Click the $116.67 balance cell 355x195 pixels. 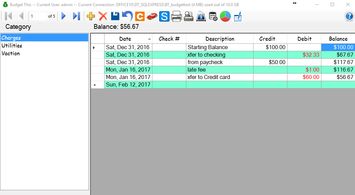coord(338,70)
